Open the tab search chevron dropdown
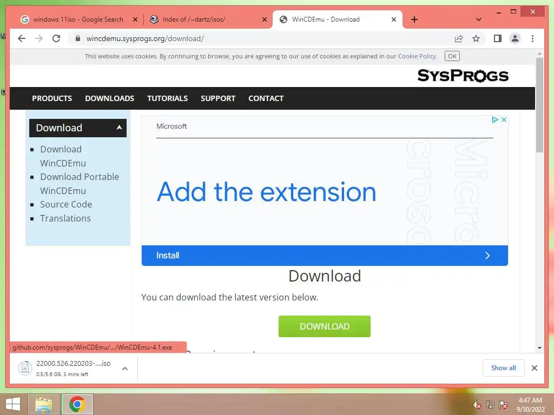 pos(479,19)
